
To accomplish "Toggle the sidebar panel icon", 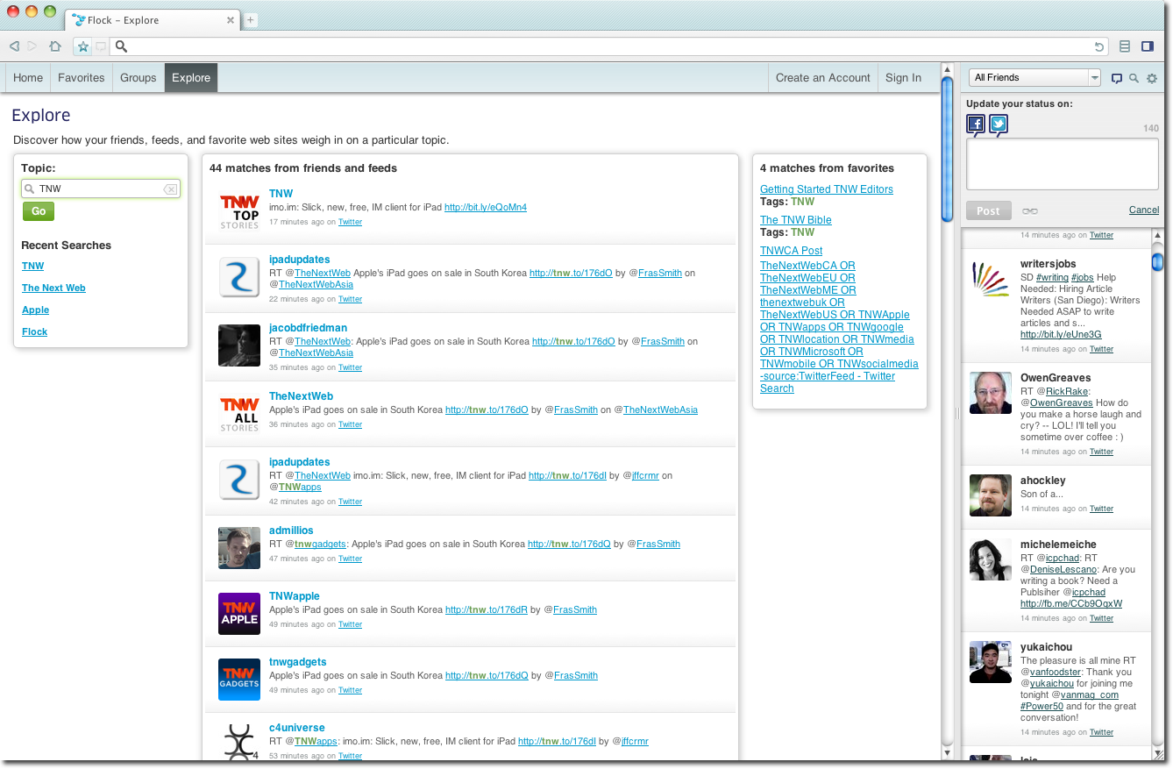I will click(1148, 46).
